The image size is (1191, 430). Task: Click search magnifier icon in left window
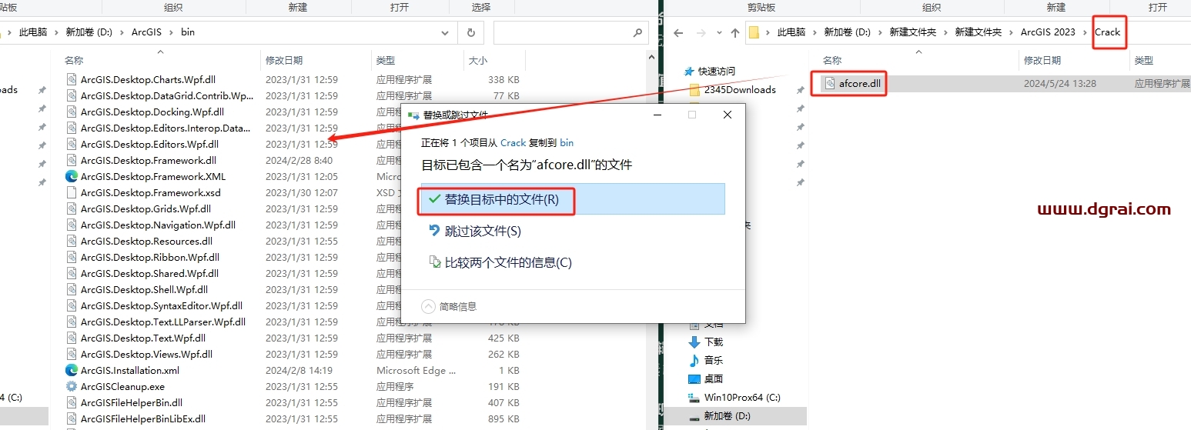[x=637, y=32]
